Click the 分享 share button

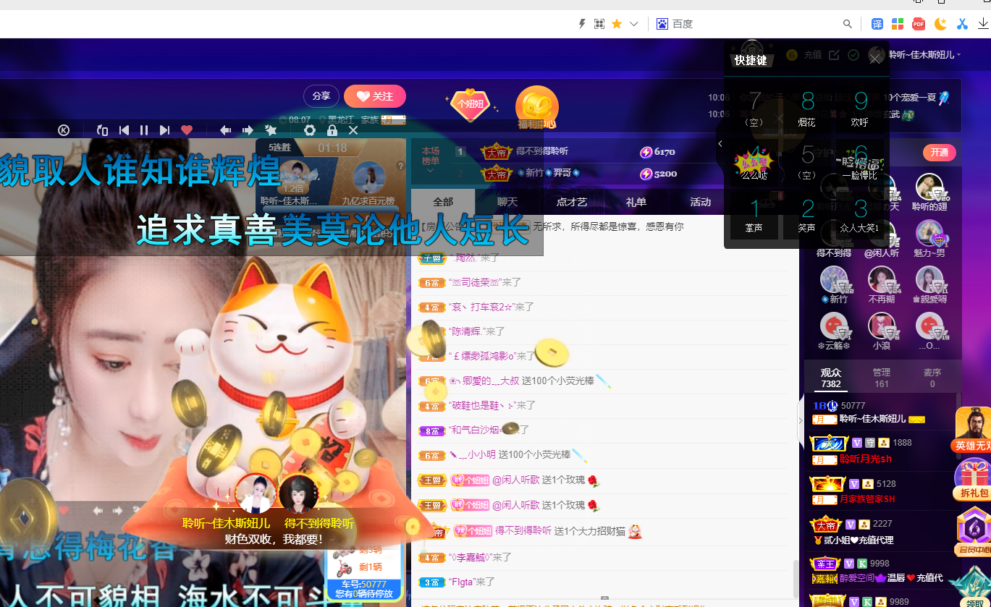coord(321,96)
